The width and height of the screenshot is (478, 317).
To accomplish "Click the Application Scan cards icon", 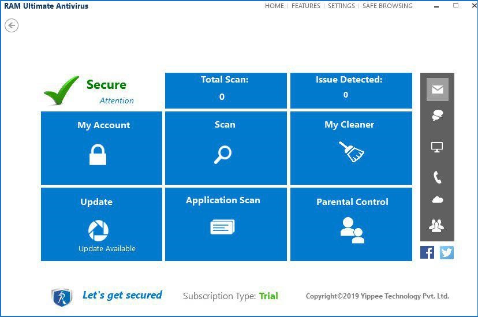I will pos(222,227).
